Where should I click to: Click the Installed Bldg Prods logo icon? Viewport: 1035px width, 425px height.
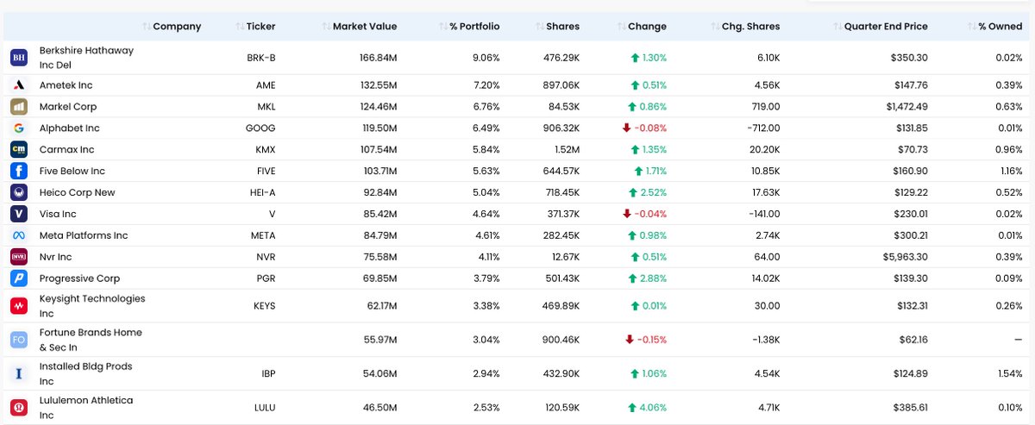(19, 373)
